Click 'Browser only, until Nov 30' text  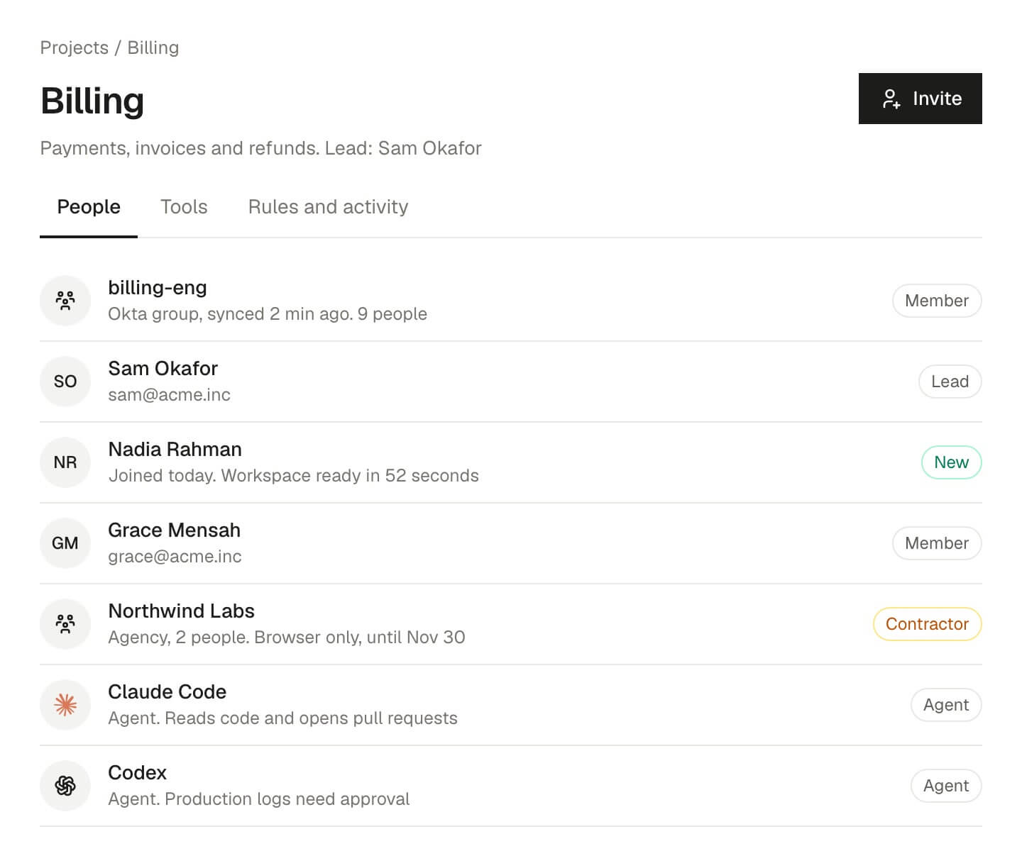(359, 638)
